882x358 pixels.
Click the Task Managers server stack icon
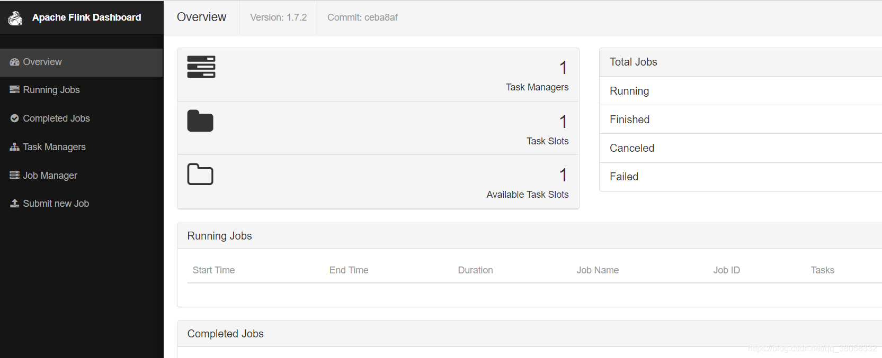pyautogui.click(x=201, y=67)
